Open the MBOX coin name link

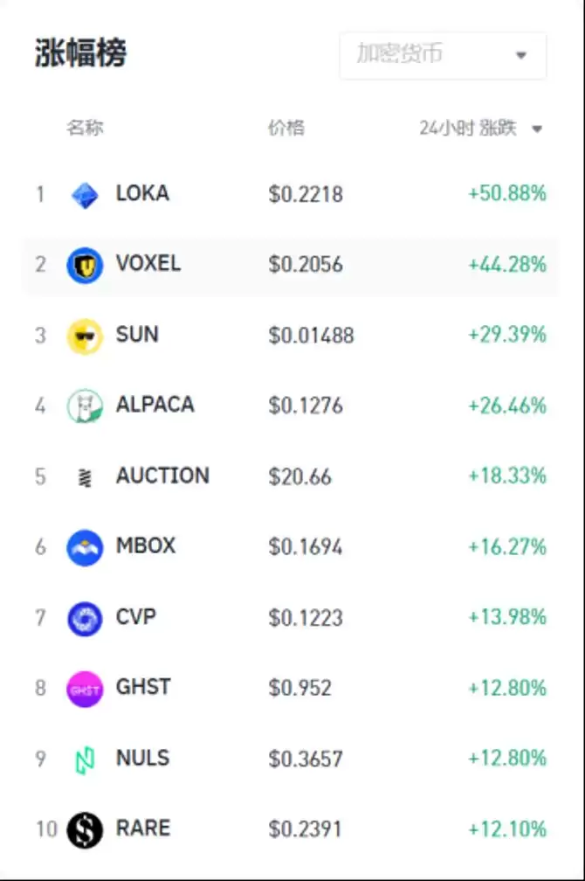pyautogui.click(x=146, y=546)
